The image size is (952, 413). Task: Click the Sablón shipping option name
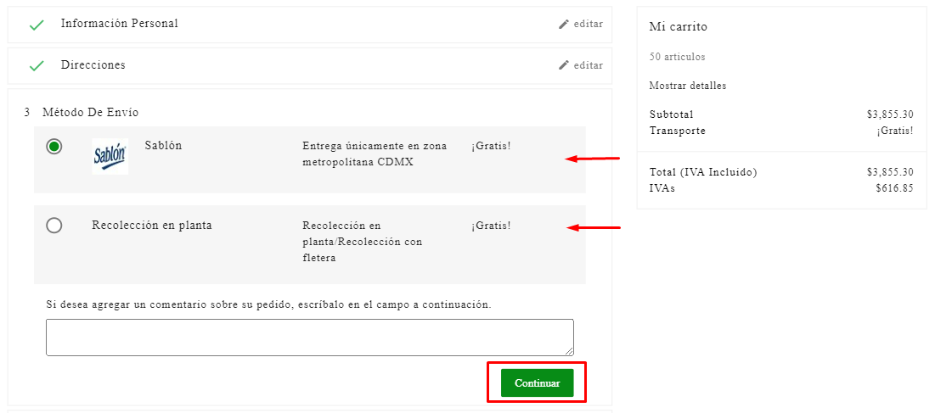pos(163,146)
